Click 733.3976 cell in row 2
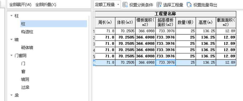Viewport: 243px width, 101px height. pyautogui.click(x=166, y=37)
